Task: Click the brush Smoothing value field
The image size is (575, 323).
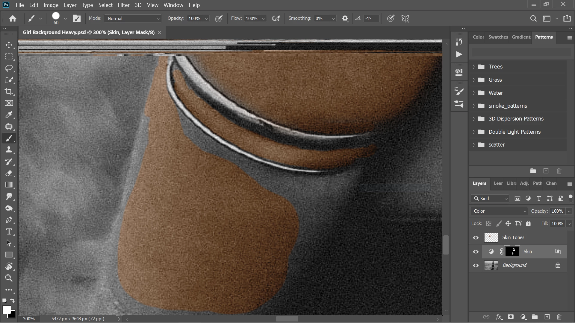Action: tap(321, 19)
